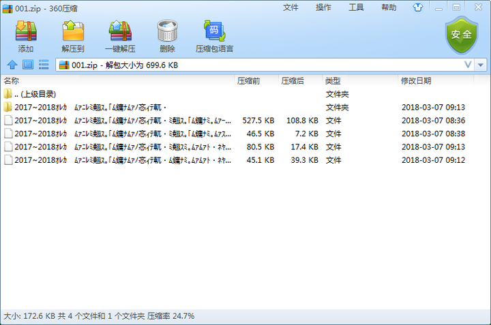The width and height of the screenshot is (491, 325).
Task: Minimize the 360压缩 window
Action: coord(438,7)
